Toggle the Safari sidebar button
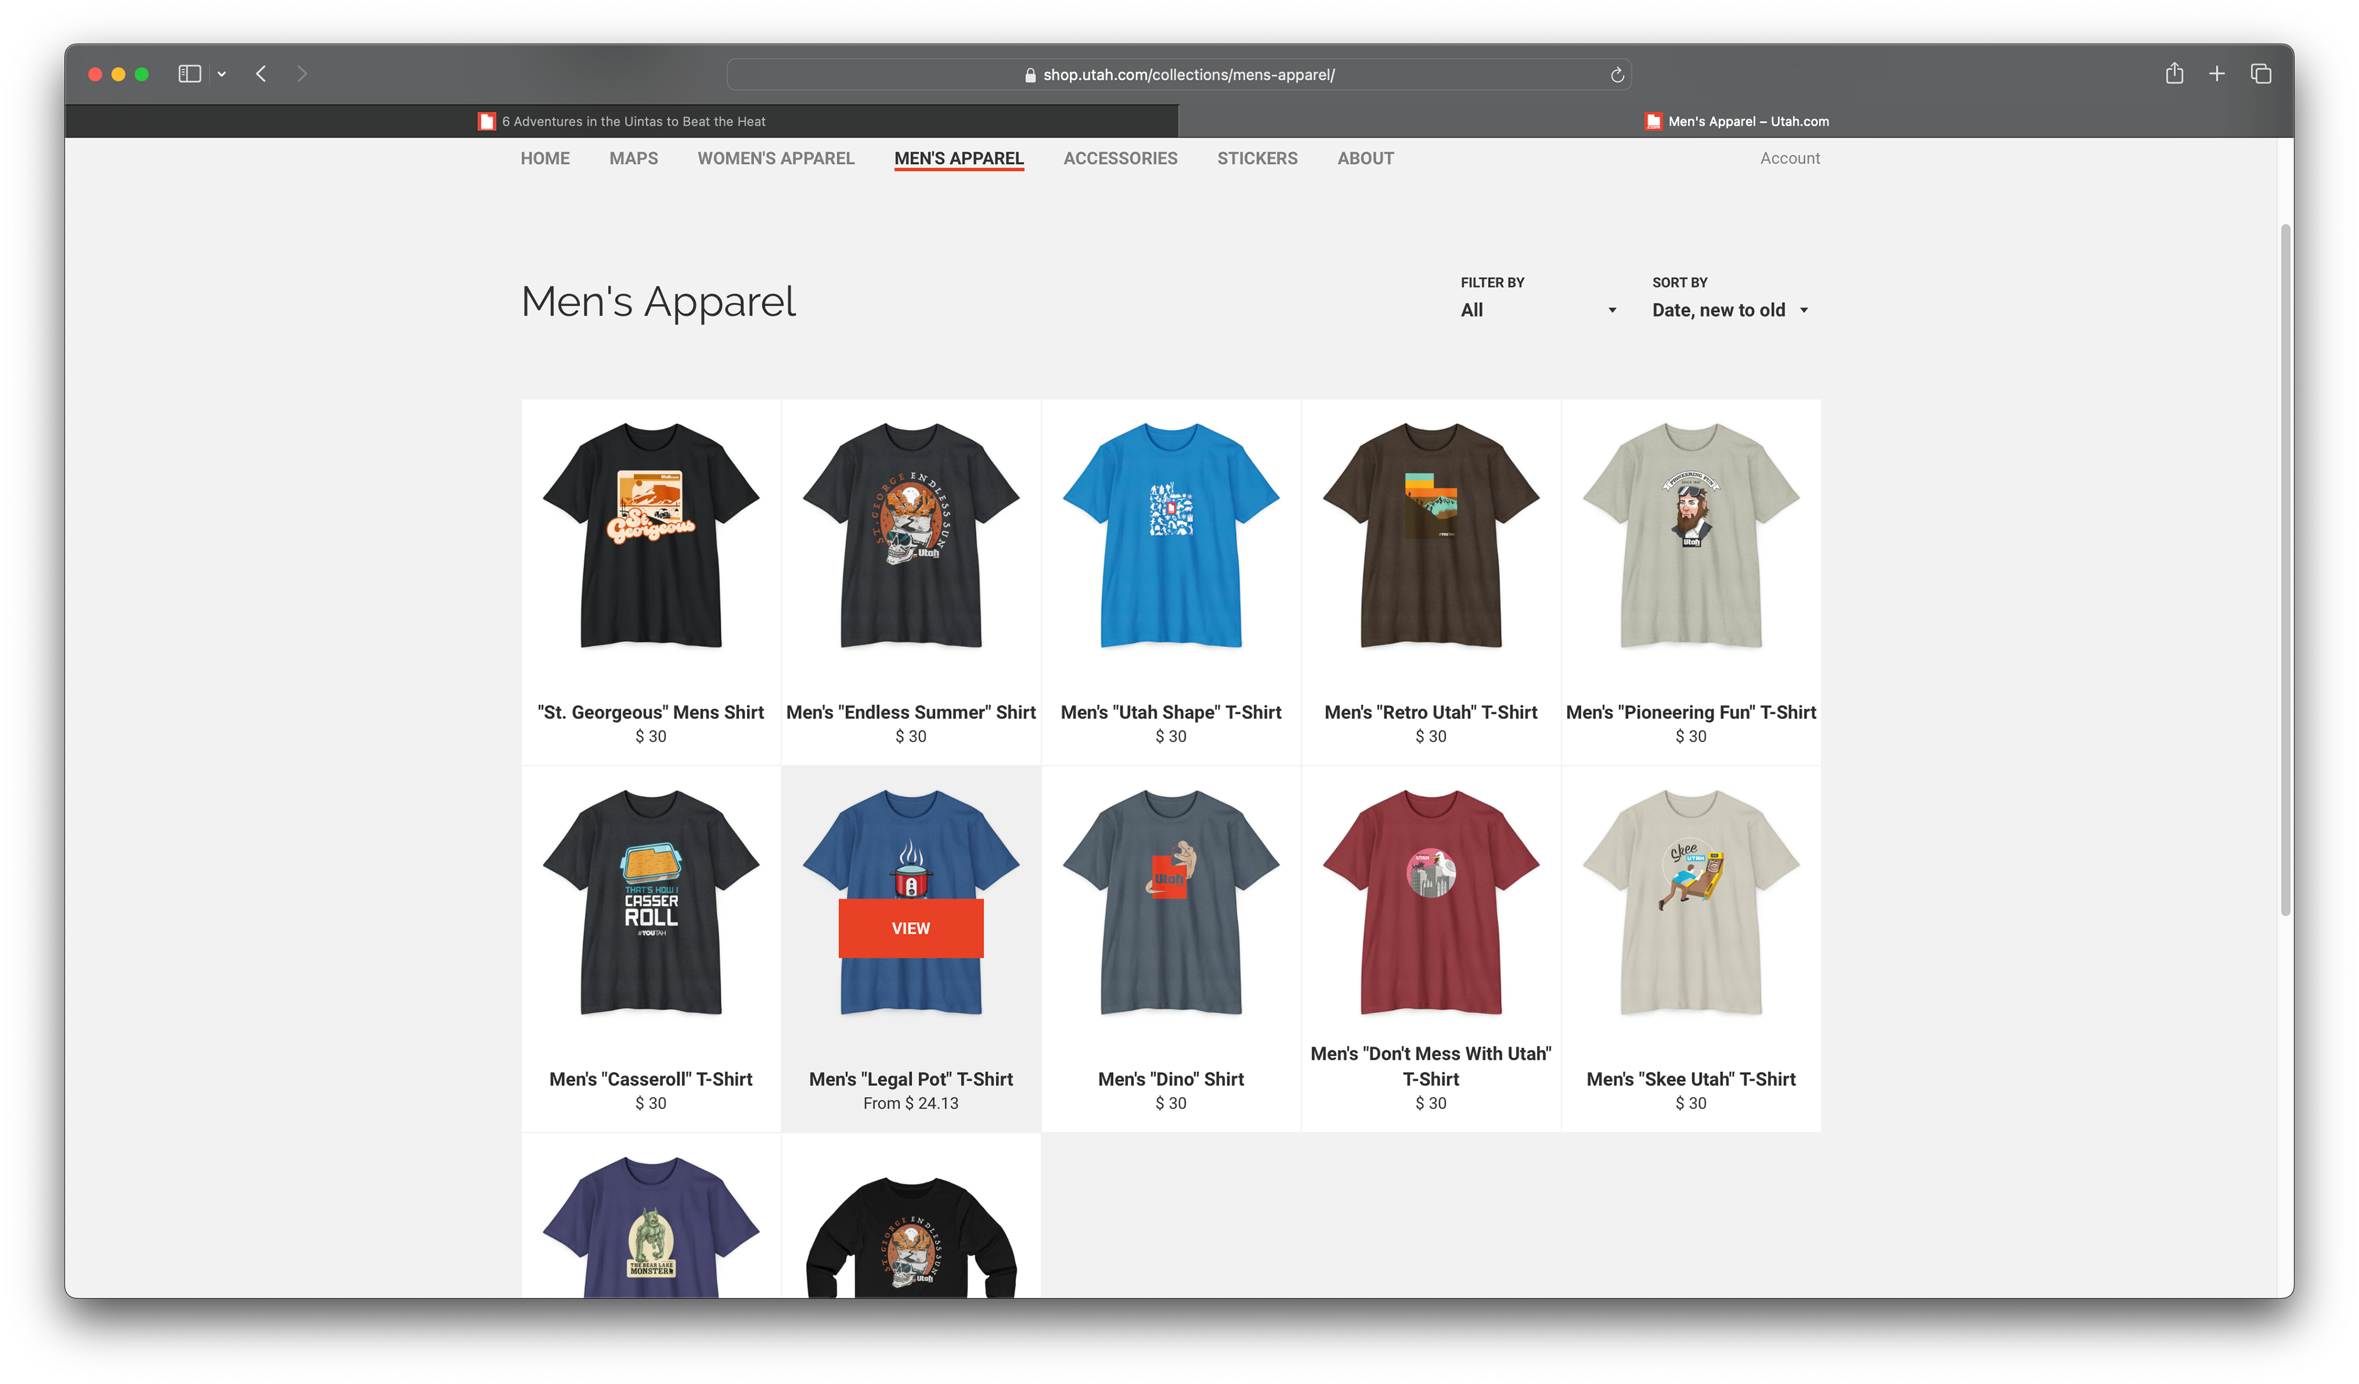Image resolution: width=2359 pixels, height=1384 pixels. pos(189,74)
